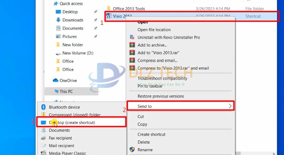
Task: Choose Cut from the context menu
Action: 141,117
